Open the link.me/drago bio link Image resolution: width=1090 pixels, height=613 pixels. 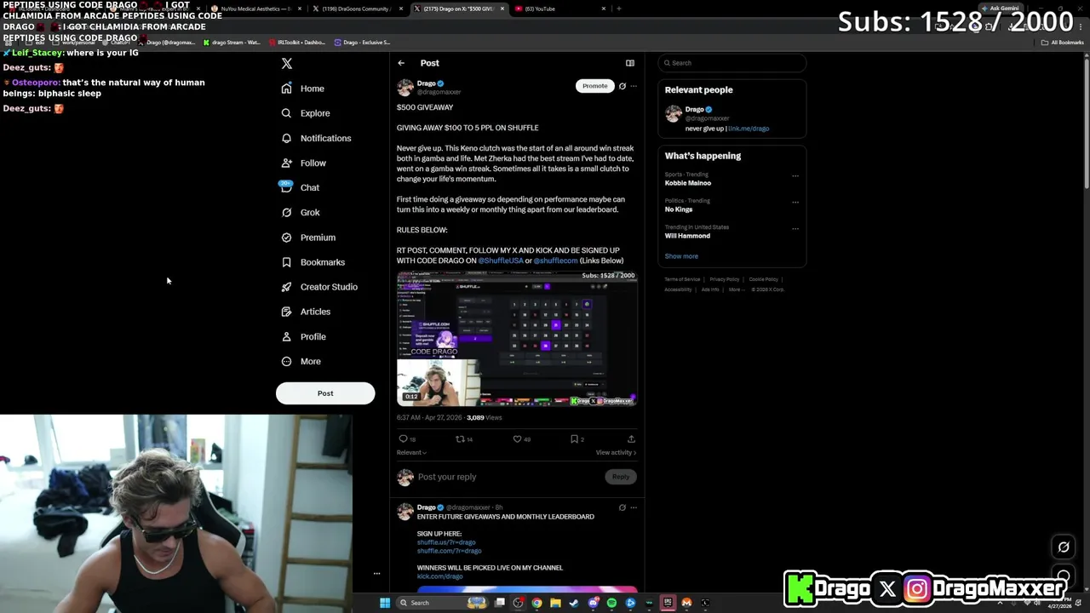749,129
